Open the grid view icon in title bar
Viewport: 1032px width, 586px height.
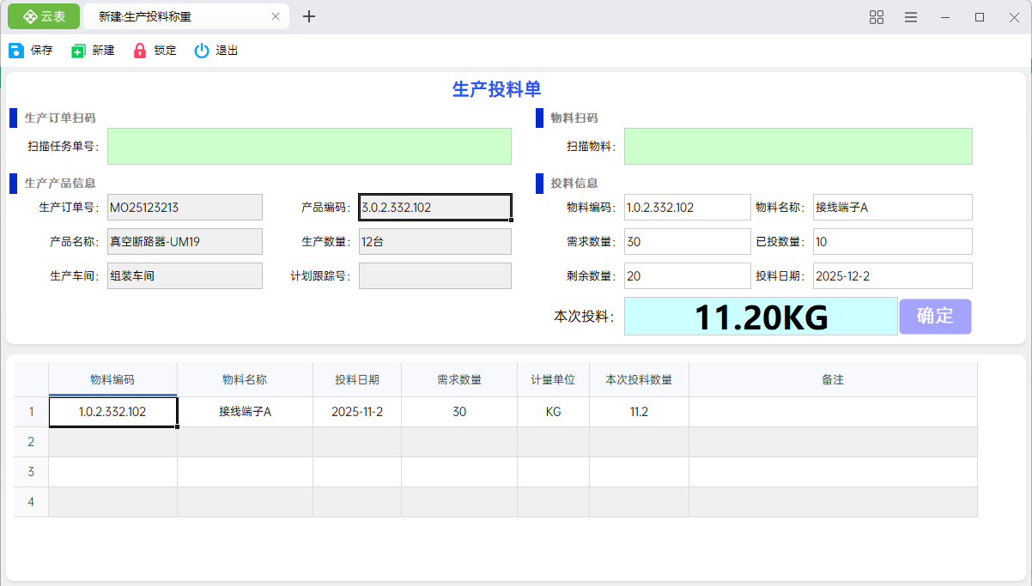(877, 17)
